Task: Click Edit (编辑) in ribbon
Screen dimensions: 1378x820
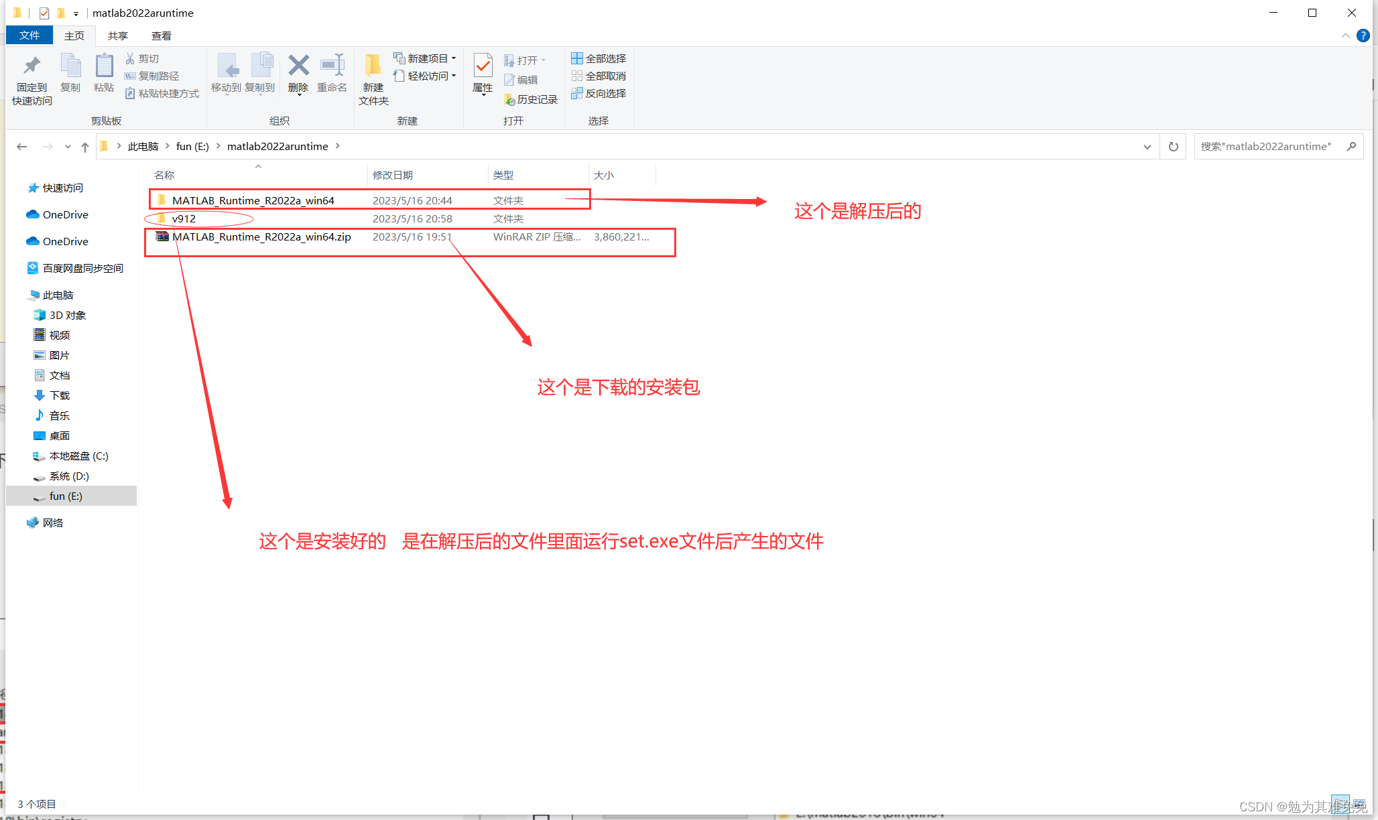Action: 521,80
